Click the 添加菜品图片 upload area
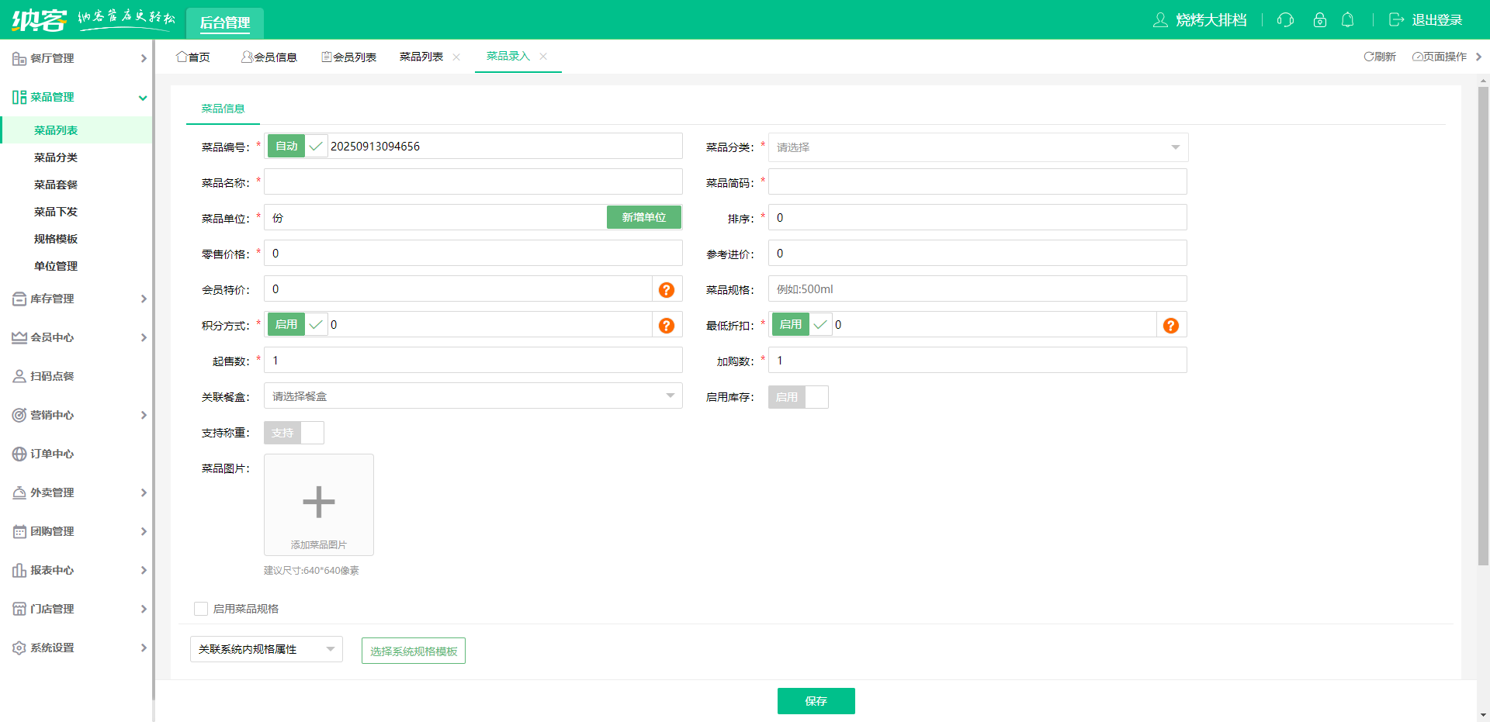The image size is (1490, 722). click(x=318, y=505)
